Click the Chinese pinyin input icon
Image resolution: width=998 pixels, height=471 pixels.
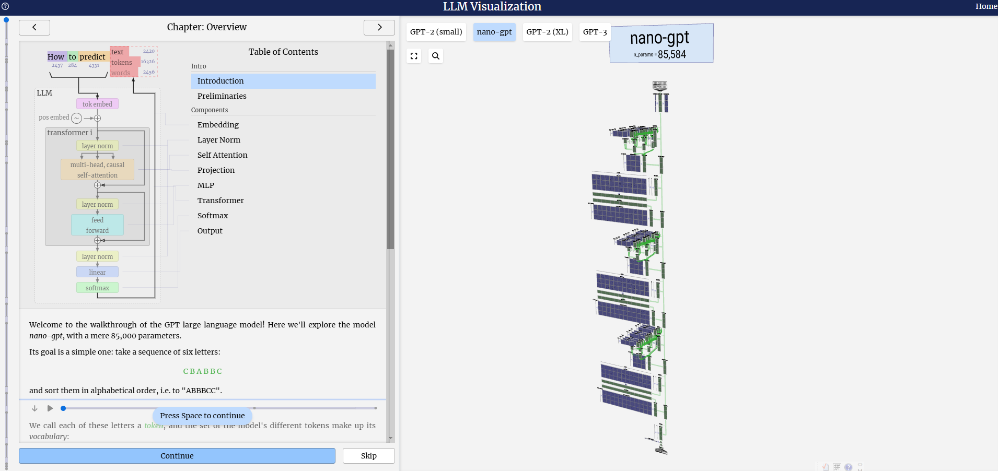click(x=837, y=467)
